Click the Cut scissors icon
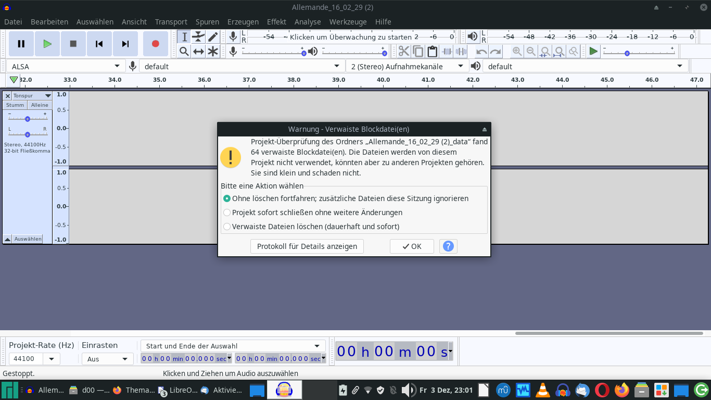Screen dimensions: 711x400 pyautogui.click(x=404, y=51)
